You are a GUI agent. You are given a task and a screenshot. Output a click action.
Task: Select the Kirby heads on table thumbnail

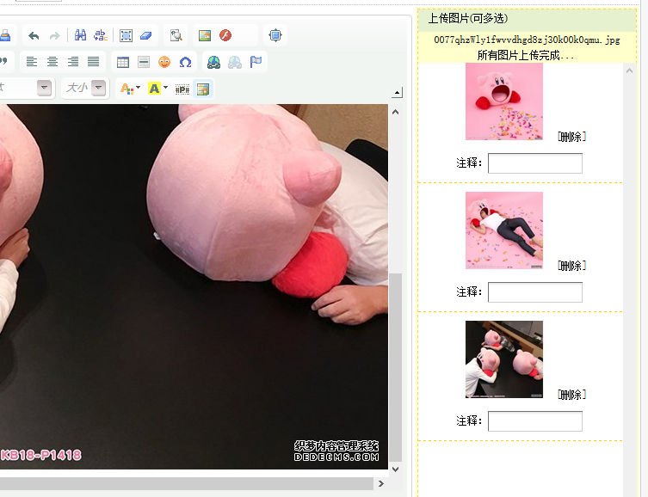[504, 359]
